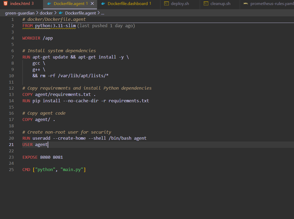Click '/bin/bash' on line 20
Screen dimensions: 294x219
pos(120,138)
